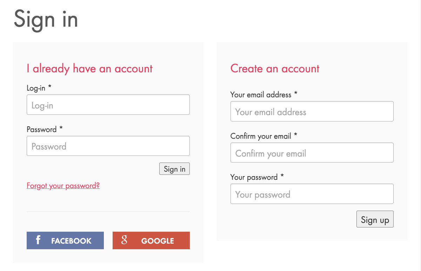Click the large 'Sign in' page title
This screenshot has width=421, height=271.
pos(46,19)
